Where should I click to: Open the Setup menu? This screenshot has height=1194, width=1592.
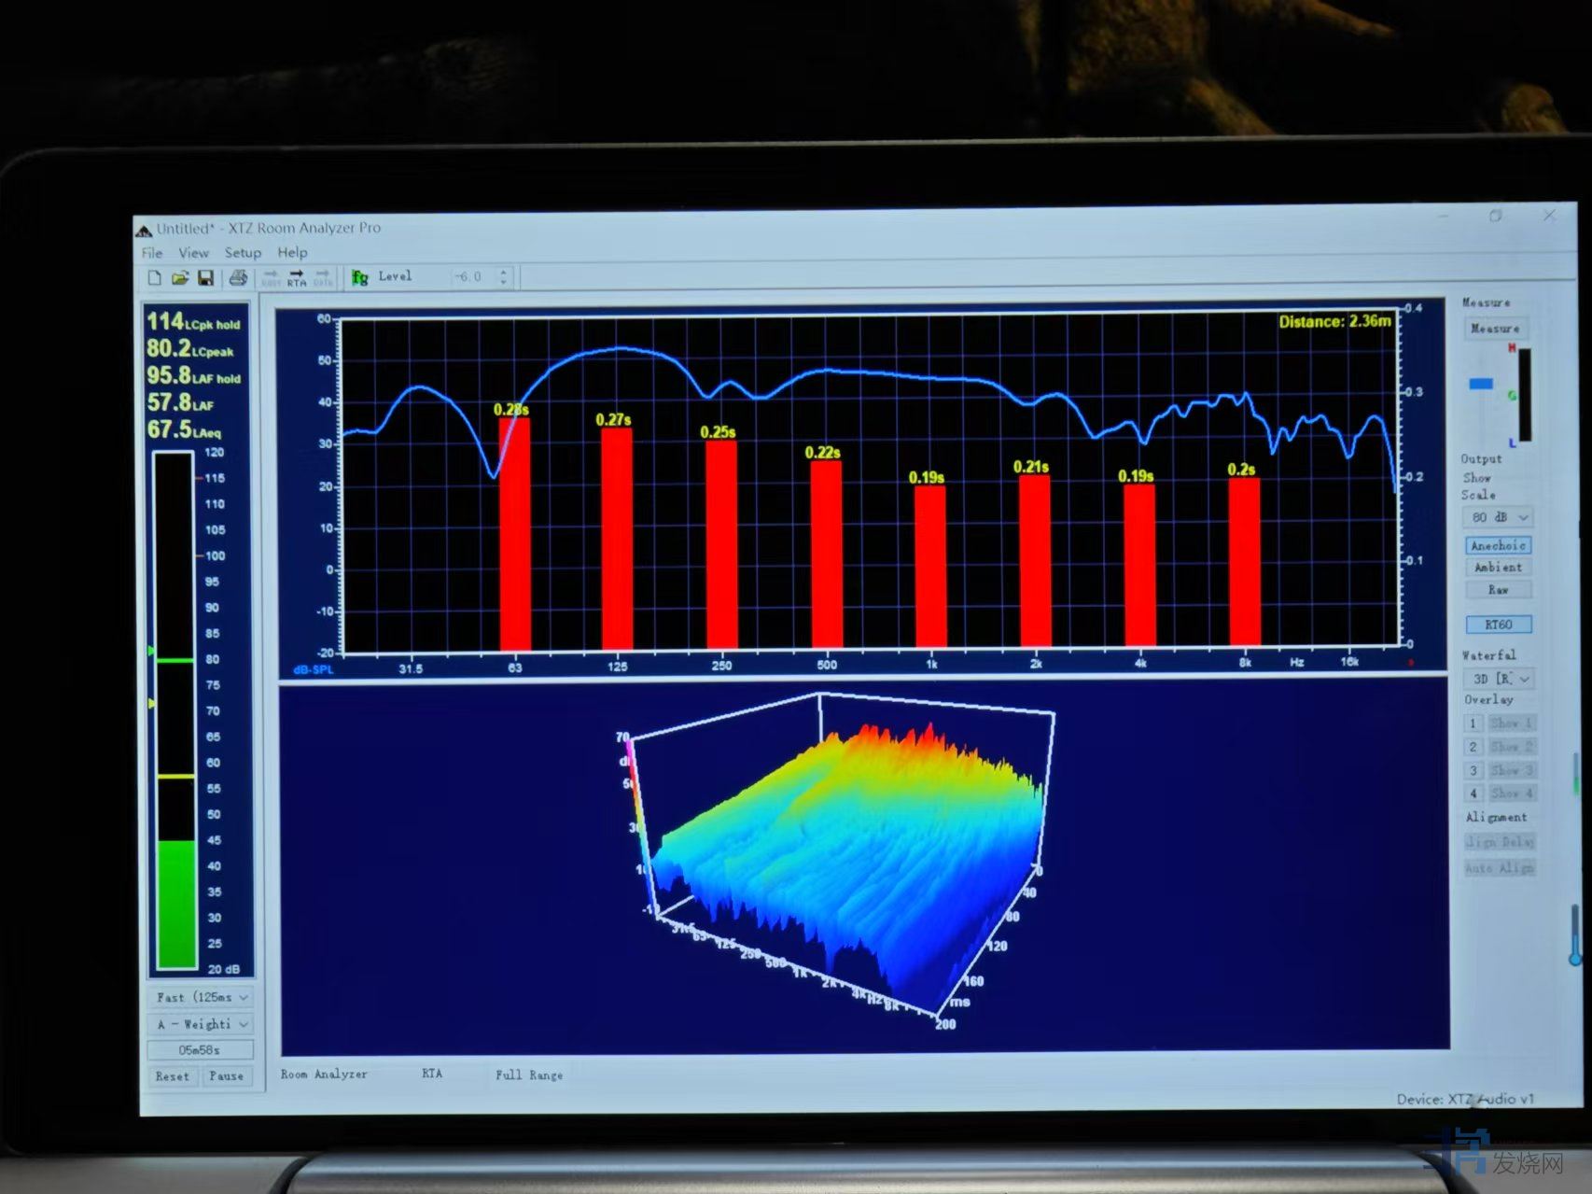coord(243,253)
